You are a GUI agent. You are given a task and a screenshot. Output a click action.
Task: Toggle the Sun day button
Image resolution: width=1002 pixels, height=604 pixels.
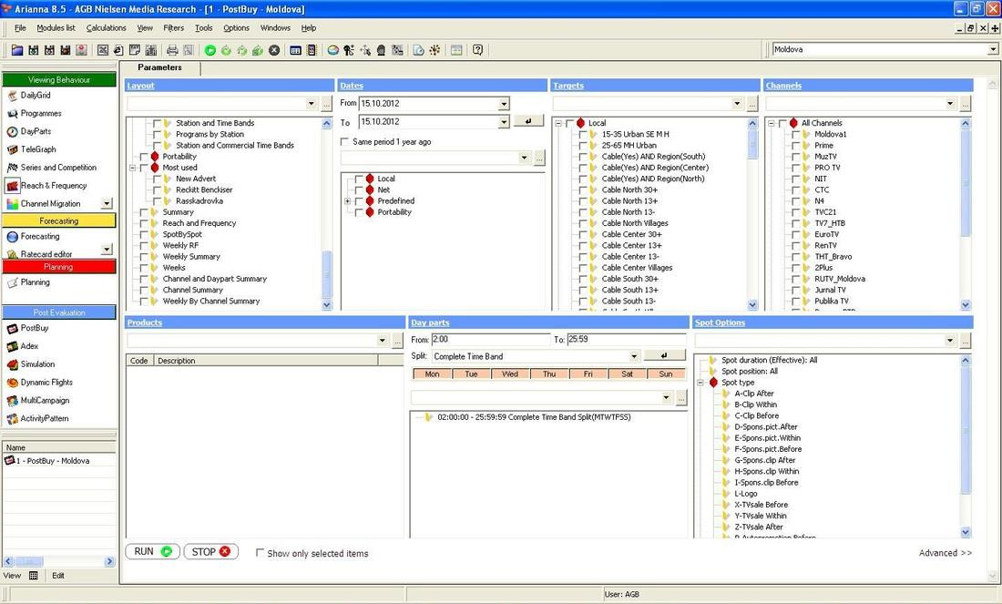666,374
